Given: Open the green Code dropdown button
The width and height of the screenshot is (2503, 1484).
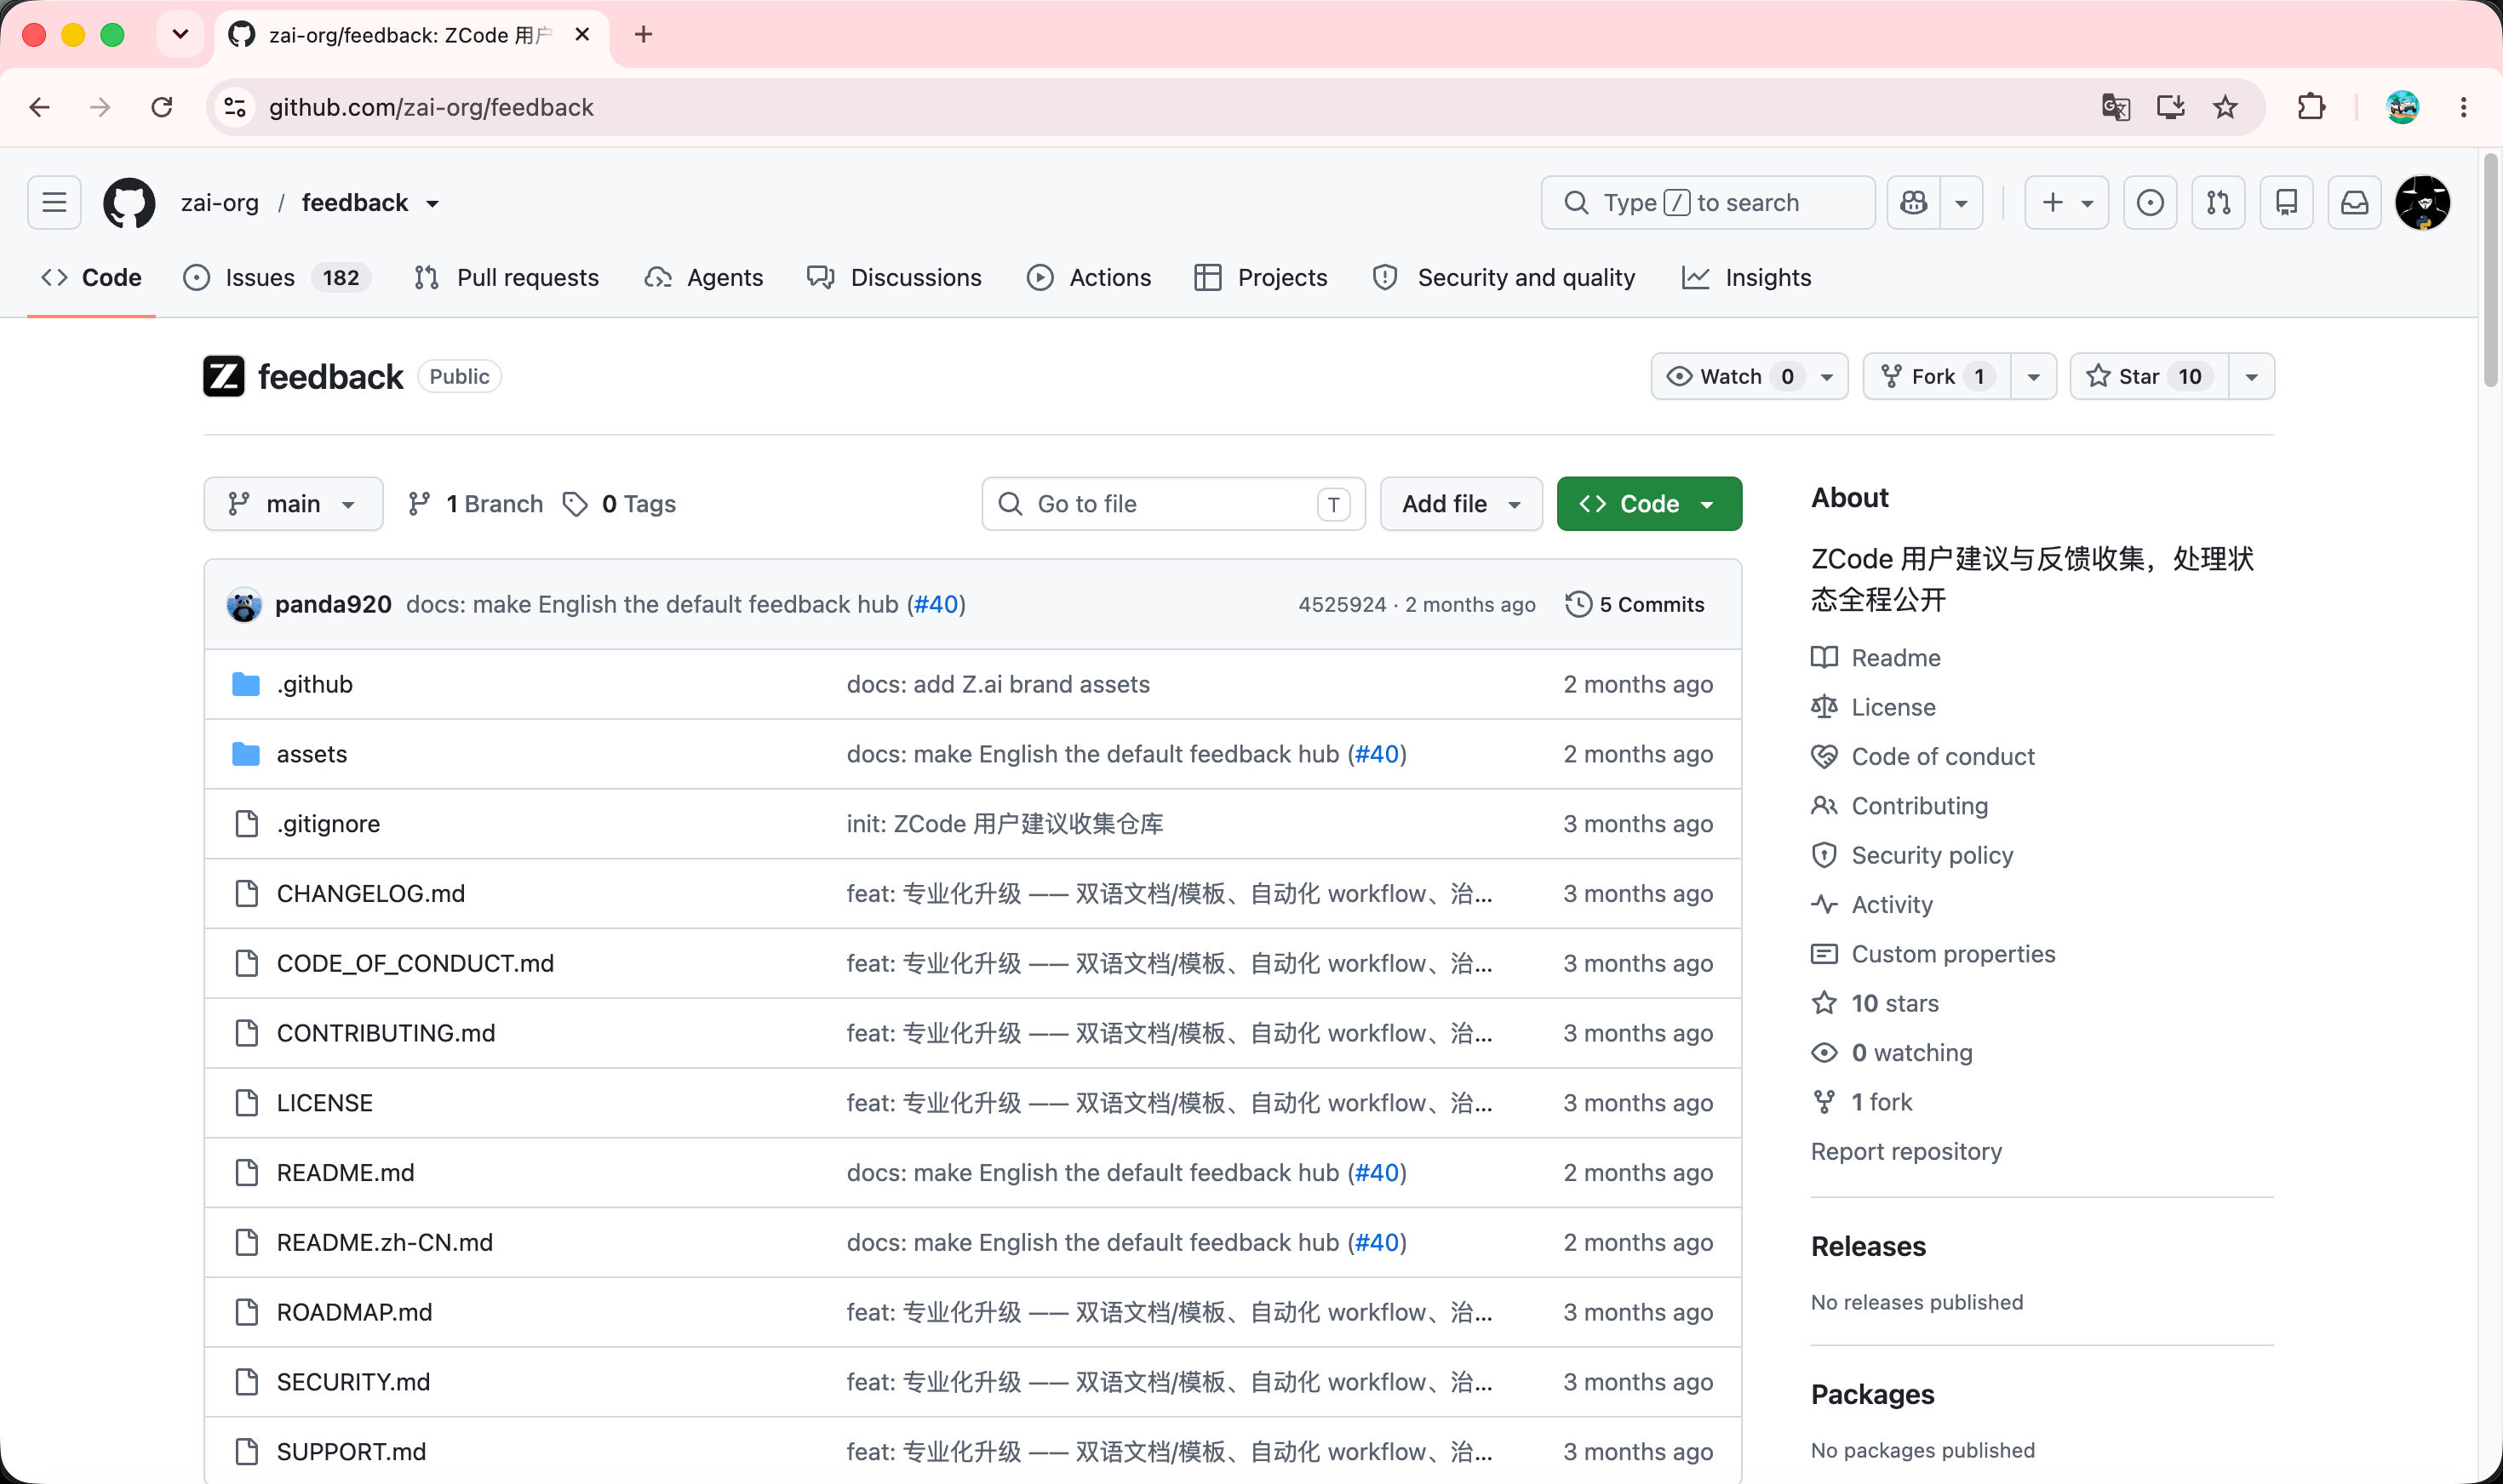Looking at the screenshot, I should [1648, 504].
